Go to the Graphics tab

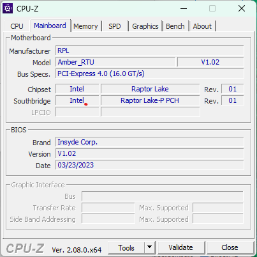point(145,26)
